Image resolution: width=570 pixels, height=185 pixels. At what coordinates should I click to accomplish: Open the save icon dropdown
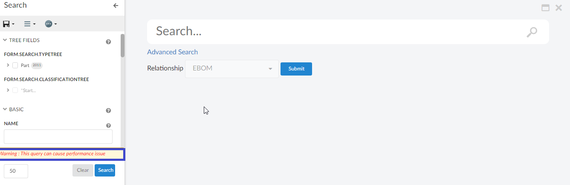point(9,24)
